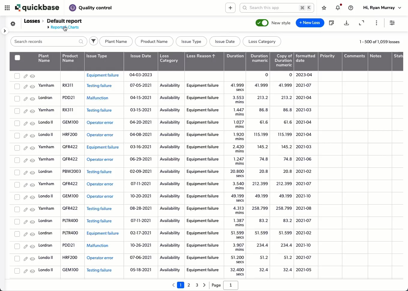
Task: Toggle the New style switch
Action: click(x=262, y=23)
